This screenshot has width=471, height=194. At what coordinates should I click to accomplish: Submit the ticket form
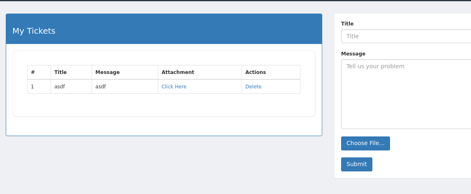pyautogui.click(x=356, y=164)
